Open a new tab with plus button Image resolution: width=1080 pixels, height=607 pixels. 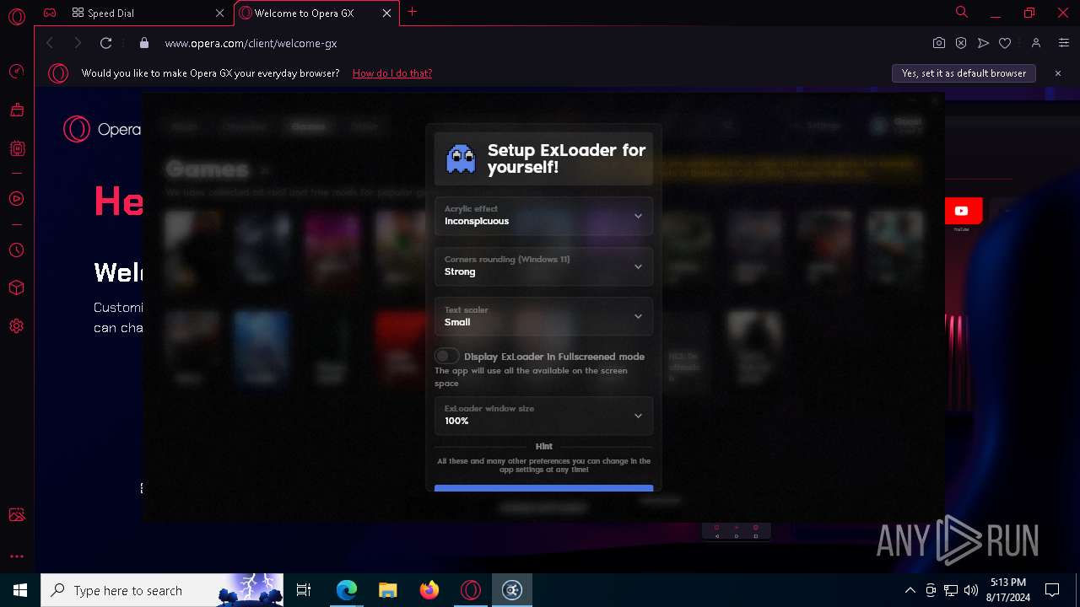[412, 12]
